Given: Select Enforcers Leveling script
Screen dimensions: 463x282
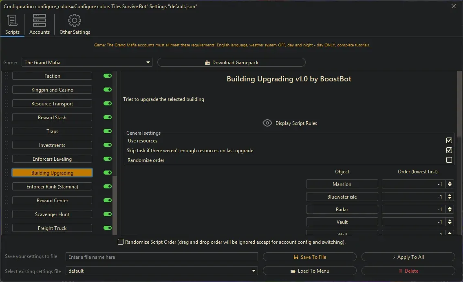Looking at the screenshot, I should point(52,159).
